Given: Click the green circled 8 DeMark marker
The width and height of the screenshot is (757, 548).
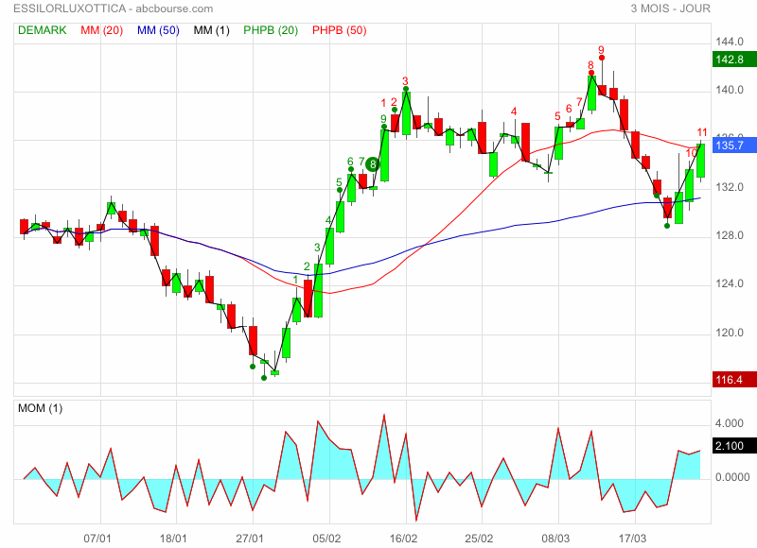Looking at the screenshot, I should click(373, 164).
